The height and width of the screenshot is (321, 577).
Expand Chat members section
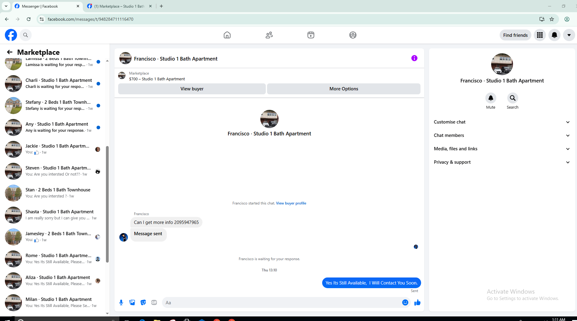[502, 135]
